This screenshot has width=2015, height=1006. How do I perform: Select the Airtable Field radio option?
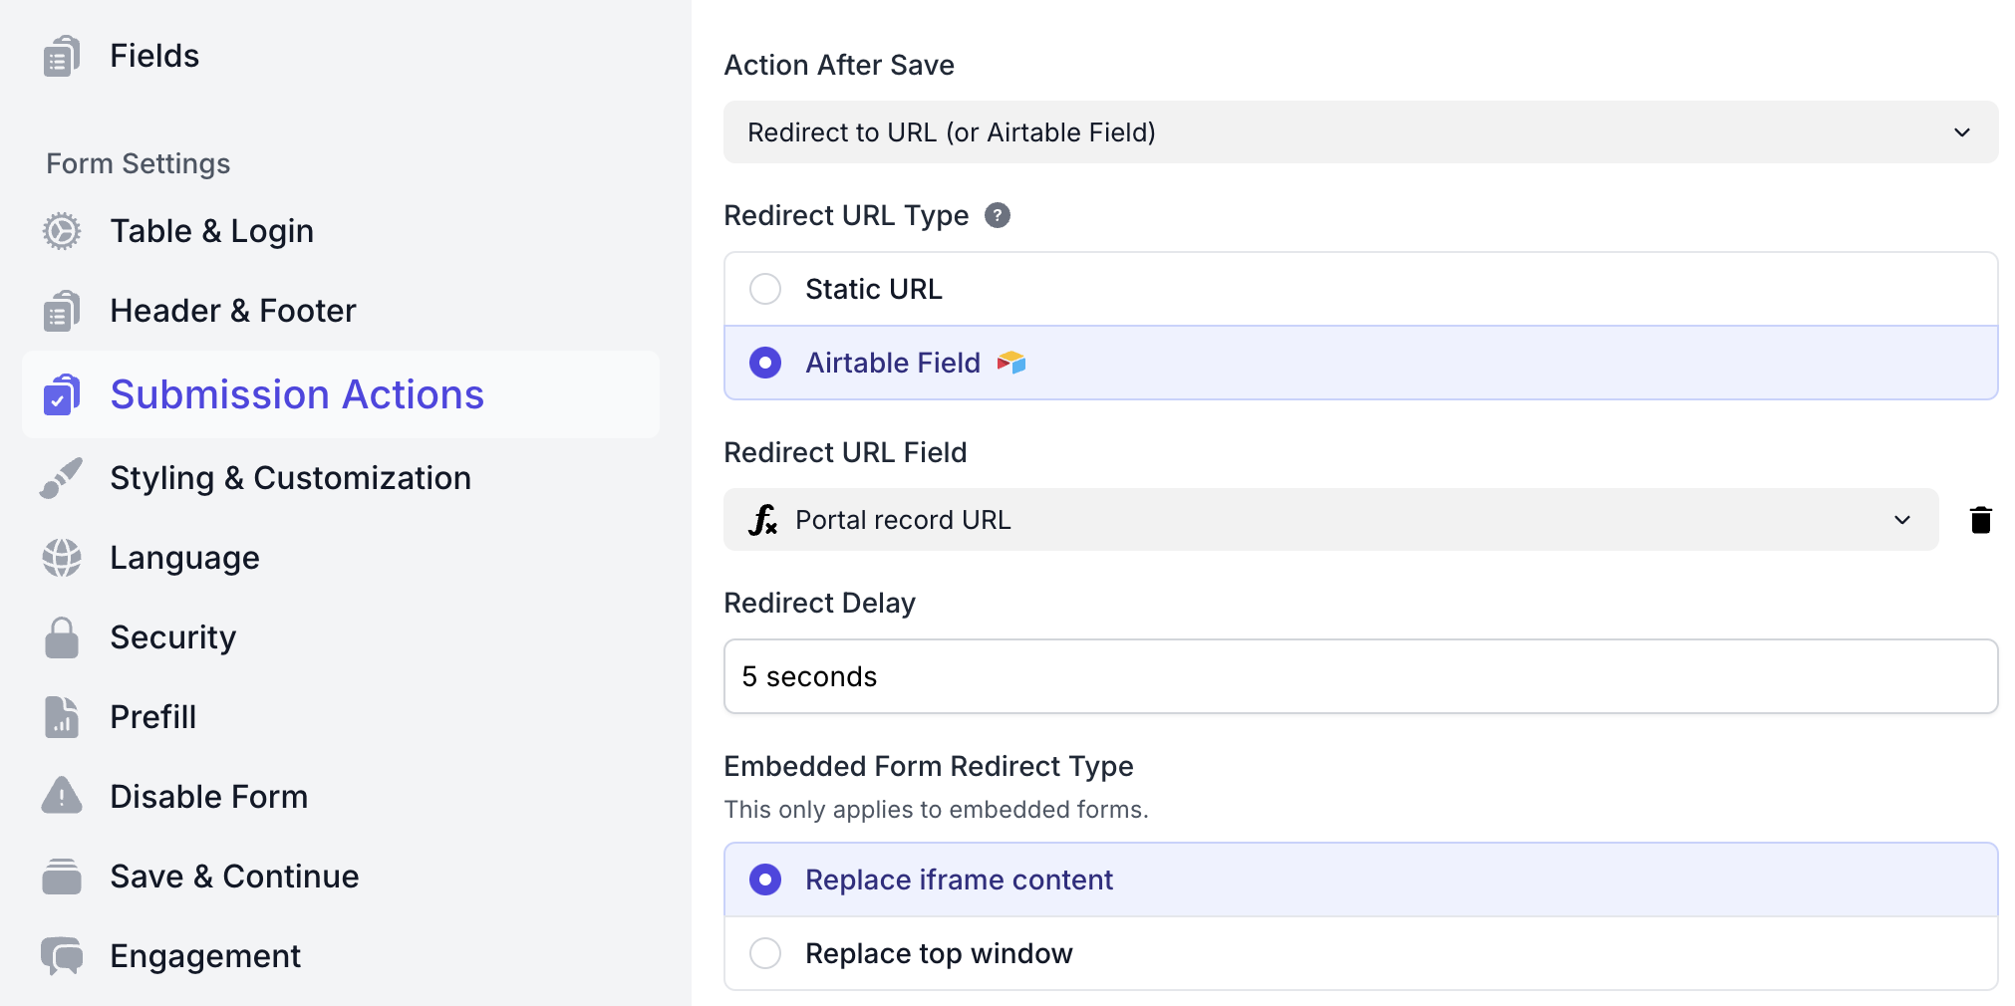click(x=765, y=363)
